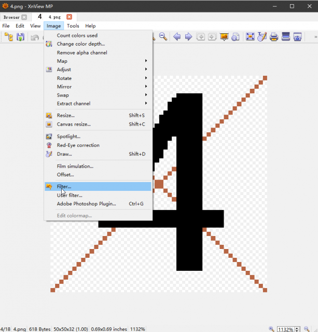
Task: Click the screen capture camera icon
Action: 297,37
